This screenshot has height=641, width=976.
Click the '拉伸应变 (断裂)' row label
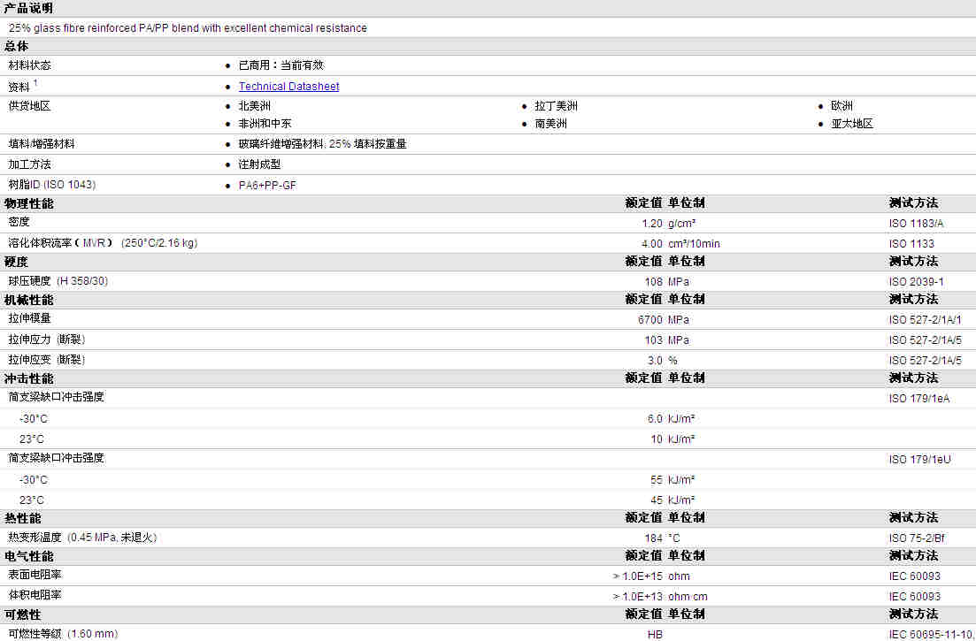point(47,359)
